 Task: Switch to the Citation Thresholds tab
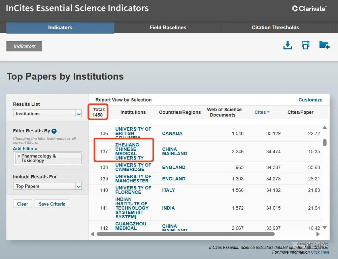click(x=275, y=28)
